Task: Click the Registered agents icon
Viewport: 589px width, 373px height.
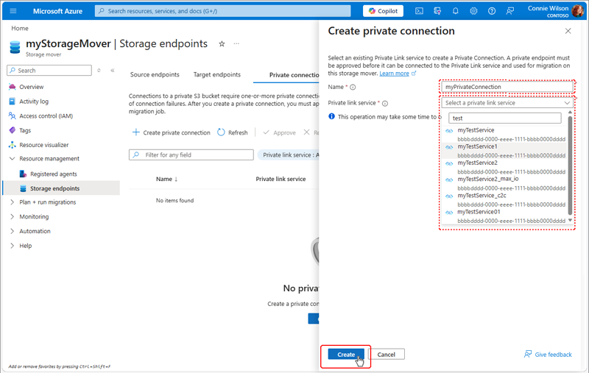Action: [x=23, y=174]
